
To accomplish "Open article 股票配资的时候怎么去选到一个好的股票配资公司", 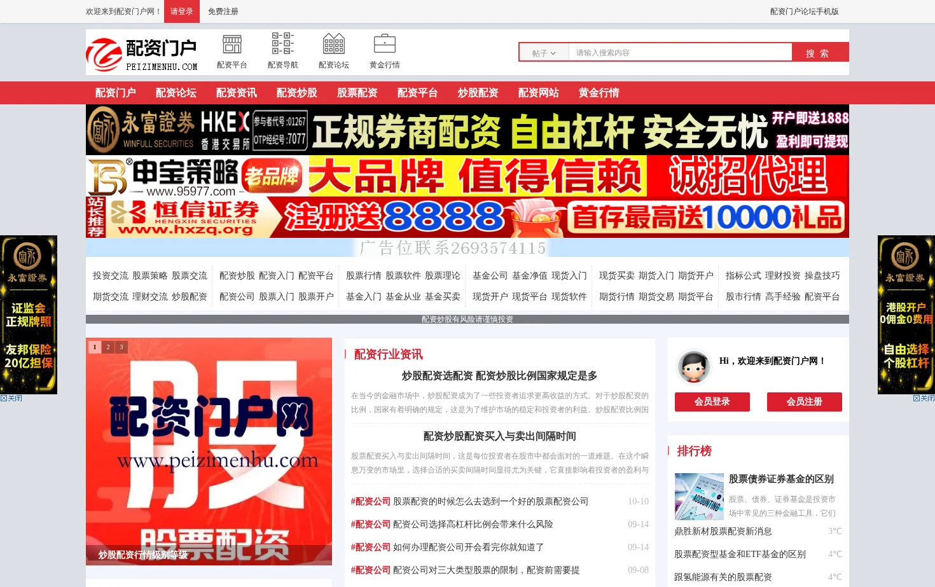I will pos(491,502).
